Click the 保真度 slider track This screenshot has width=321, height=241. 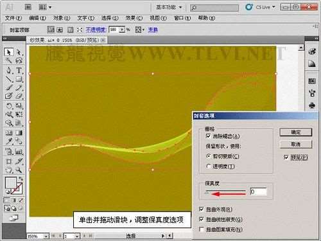(225, 190)
